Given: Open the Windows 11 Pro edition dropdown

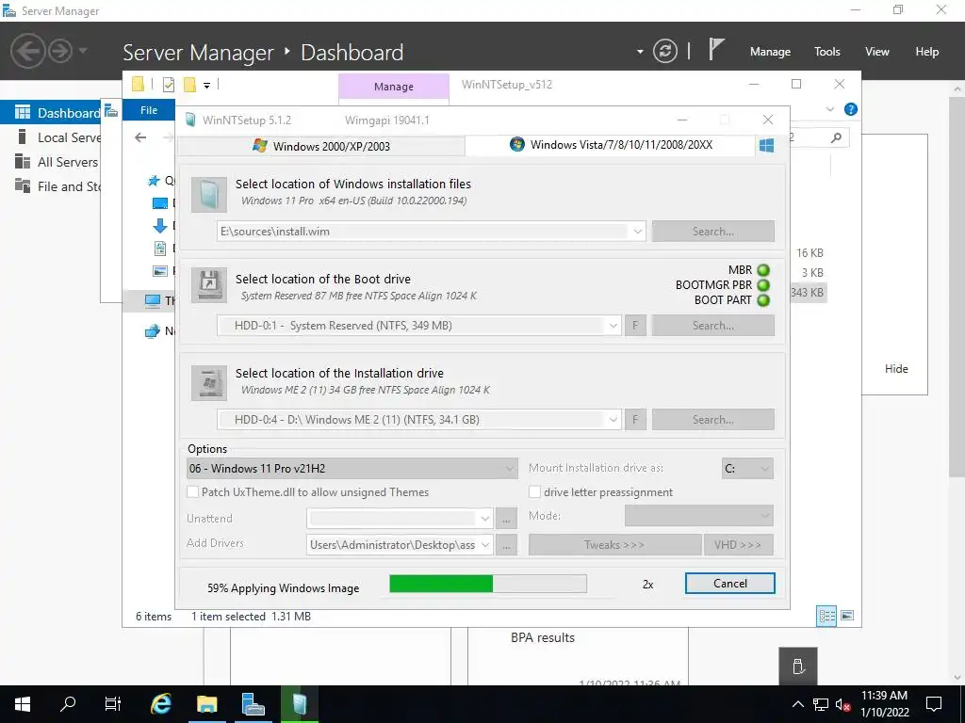Looking at the screenshot, I should click(x=352, y=469).
